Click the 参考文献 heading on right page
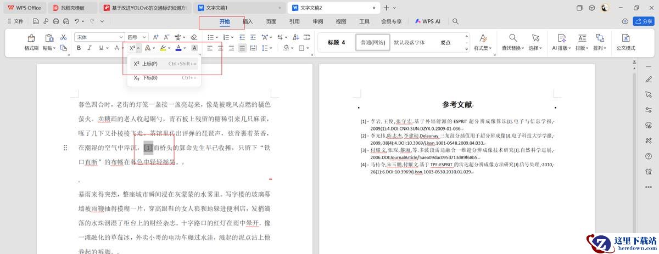Screen dimensions: 659x254 click(457, 104)
